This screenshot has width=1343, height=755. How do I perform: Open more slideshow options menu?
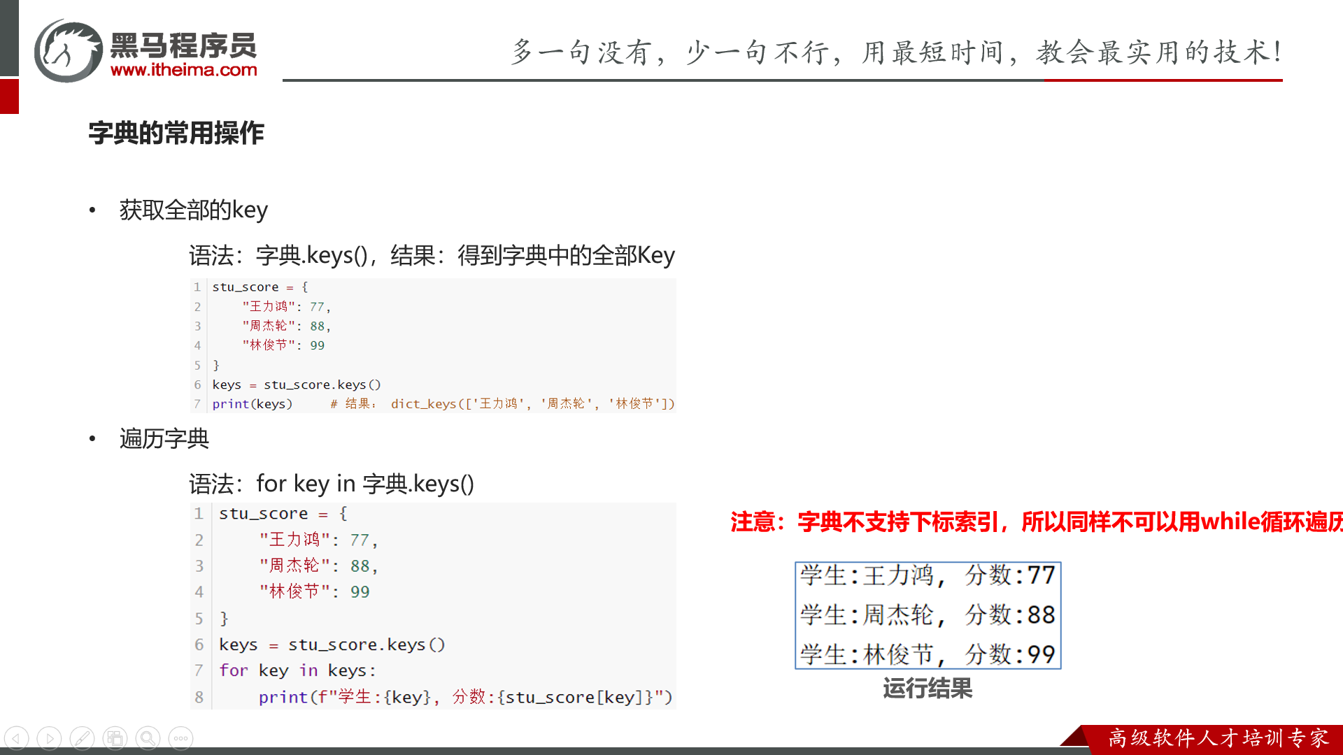pos(180,738)
